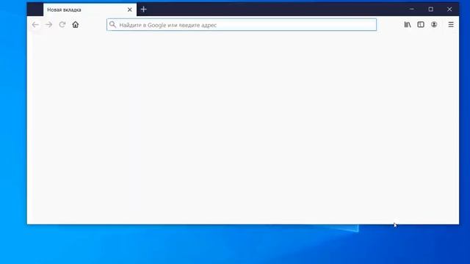Reload the current page

click(x=62, y=24)
